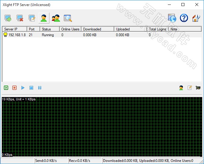Sort by Uploaded column header

[x=130, y=29]
